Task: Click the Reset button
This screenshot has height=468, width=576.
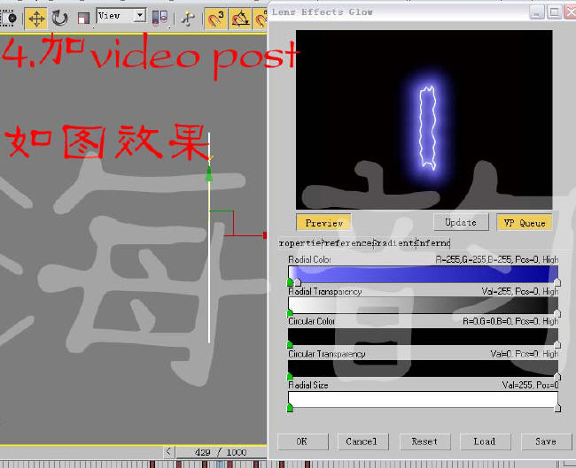Action: coord(425,441)
